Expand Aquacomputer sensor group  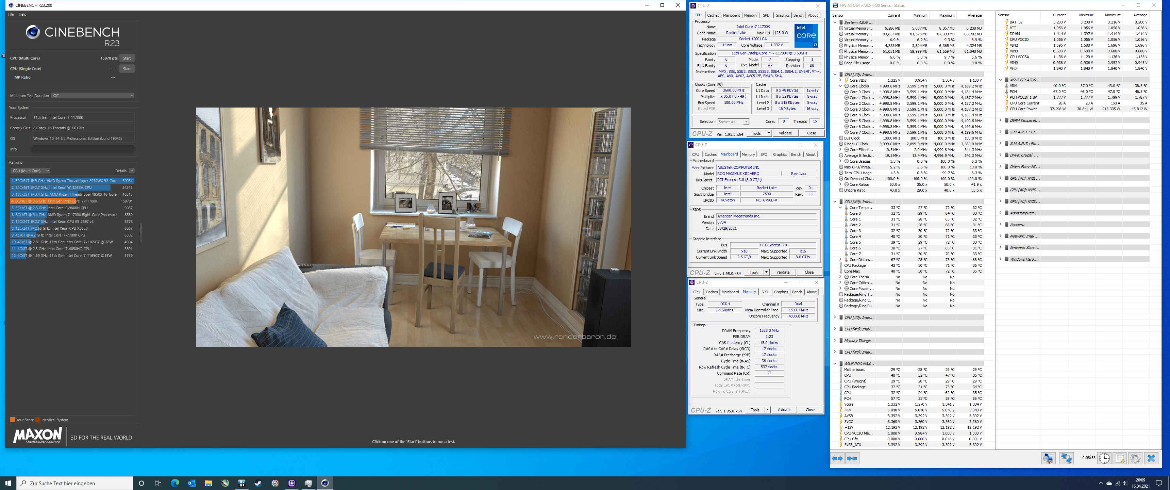[x=1001, y=213]
